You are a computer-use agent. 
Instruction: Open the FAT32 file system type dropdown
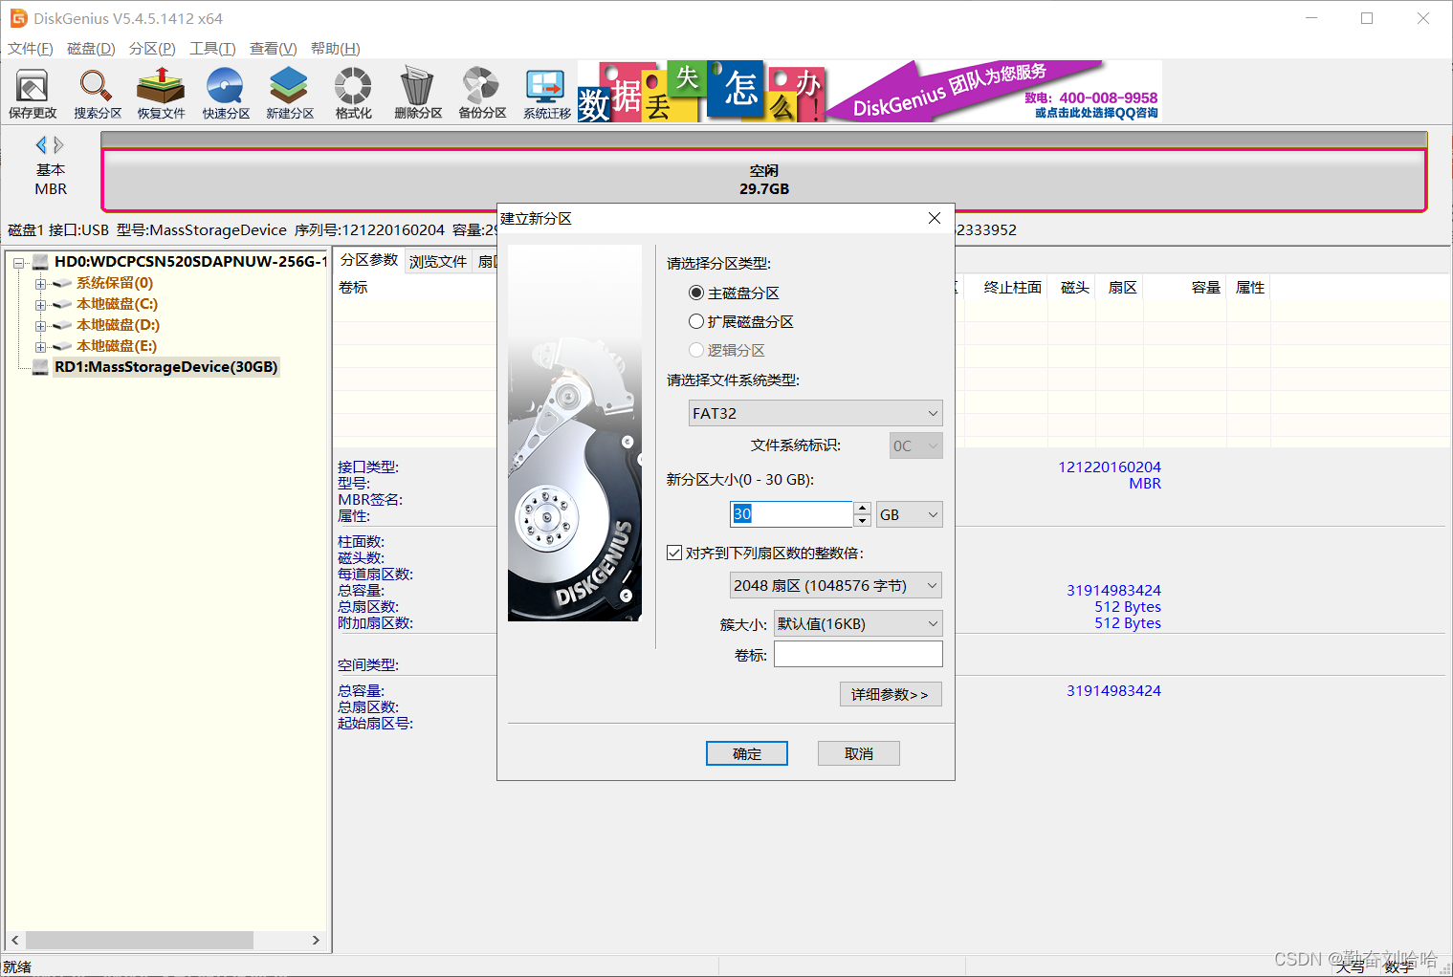tap(816, 413)
